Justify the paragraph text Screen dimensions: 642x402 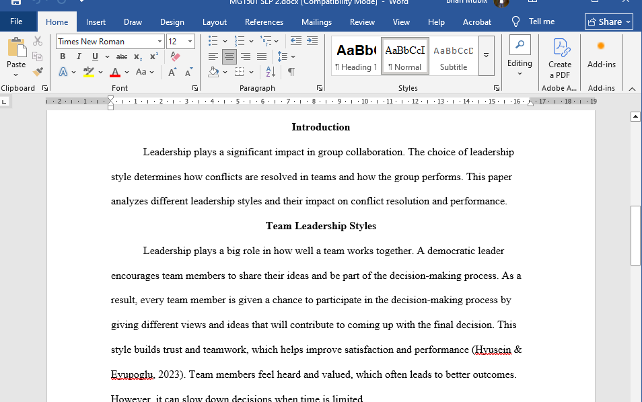click(262, 56)
